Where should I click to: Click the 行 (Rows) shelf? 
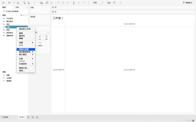coord(123,12)
